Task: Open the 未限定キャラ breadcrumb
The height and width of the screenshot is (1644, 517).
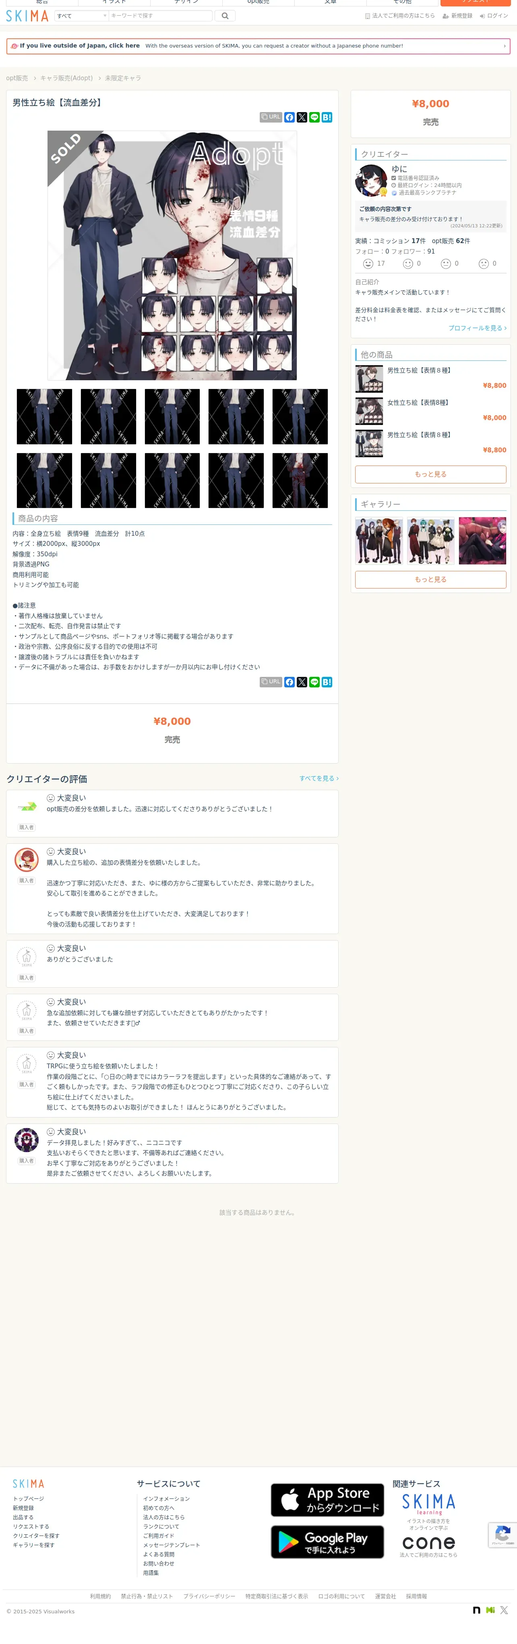Action: [123, 78]
